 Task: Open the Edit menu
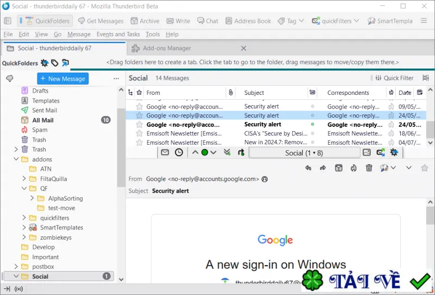24,34
